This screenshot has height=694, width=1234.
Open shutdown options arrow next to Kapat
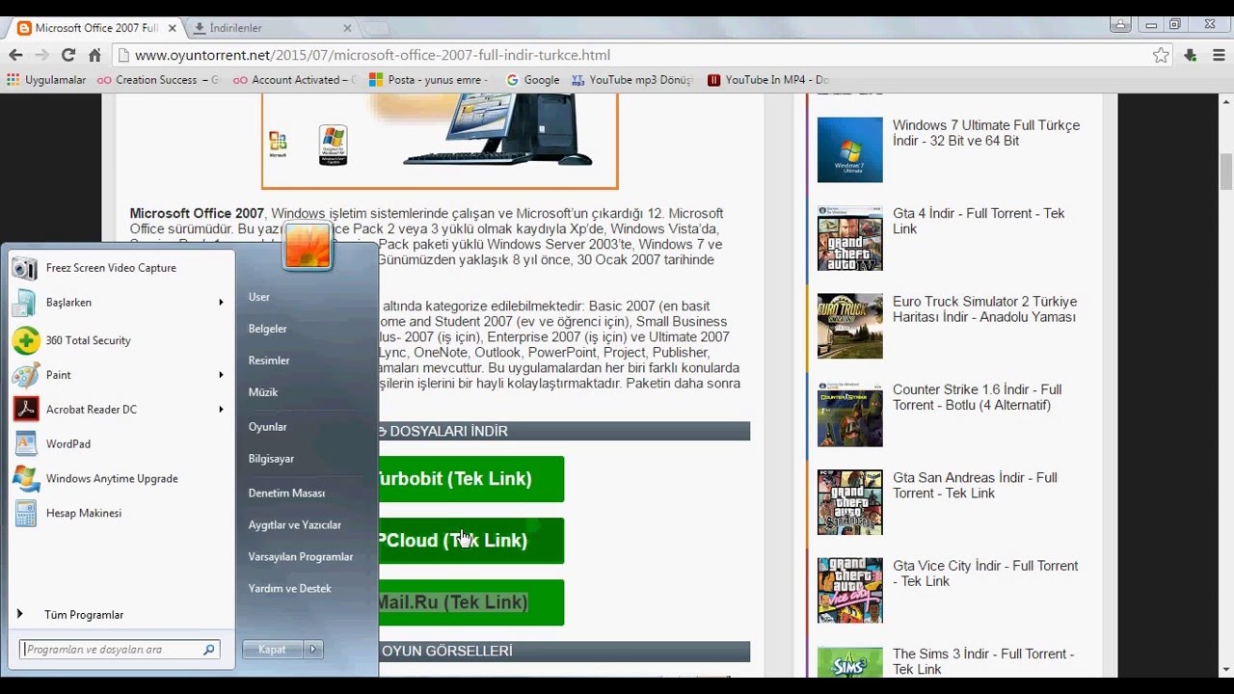313,650
